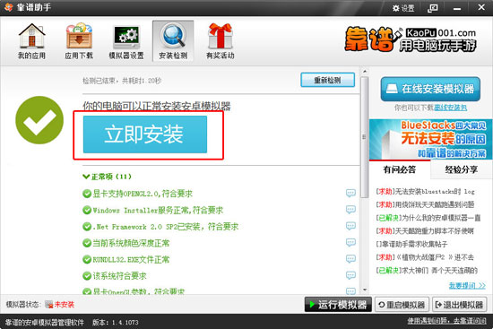Viewport: 493px width, 329px height.
Task: Open 有奖活动 gift events section
Action: (x=221, y=41)
